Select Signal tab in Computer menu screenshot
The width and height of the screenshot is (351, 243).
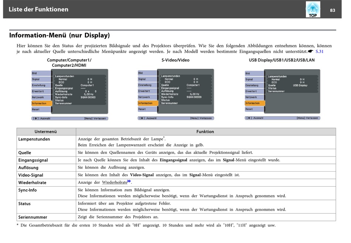click(41, 79)
